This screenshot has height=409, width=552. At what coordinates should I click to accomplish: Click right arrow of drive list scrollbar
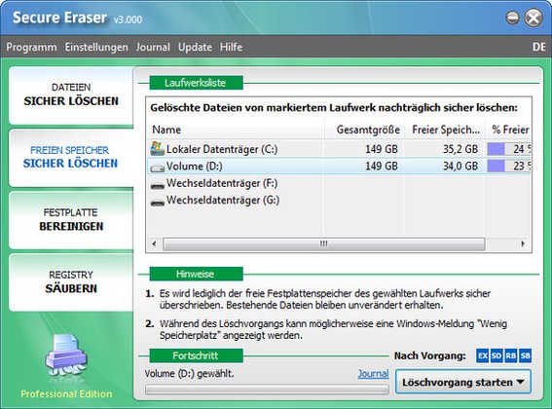[x=523, y=243]
